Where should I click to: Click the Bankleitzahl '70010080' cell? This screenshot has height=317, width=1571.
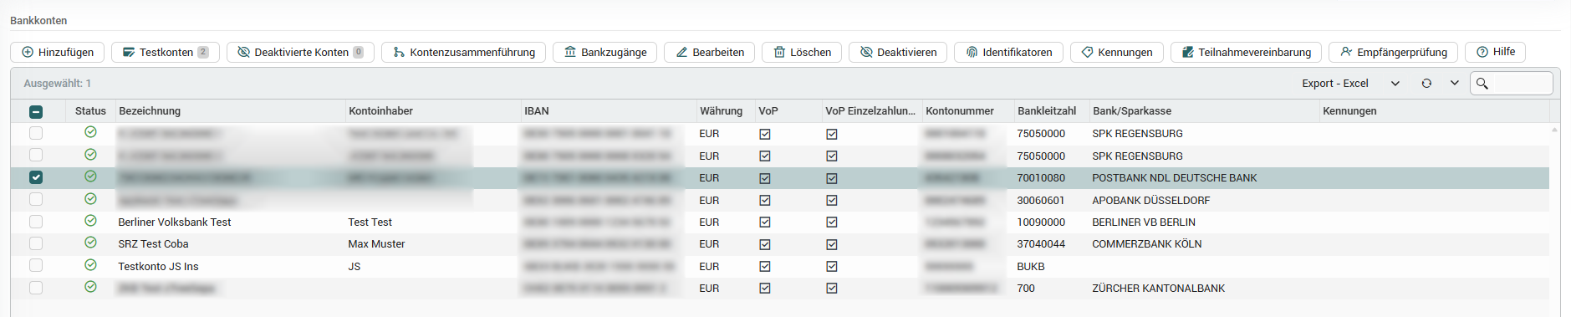click(1041, 178)
